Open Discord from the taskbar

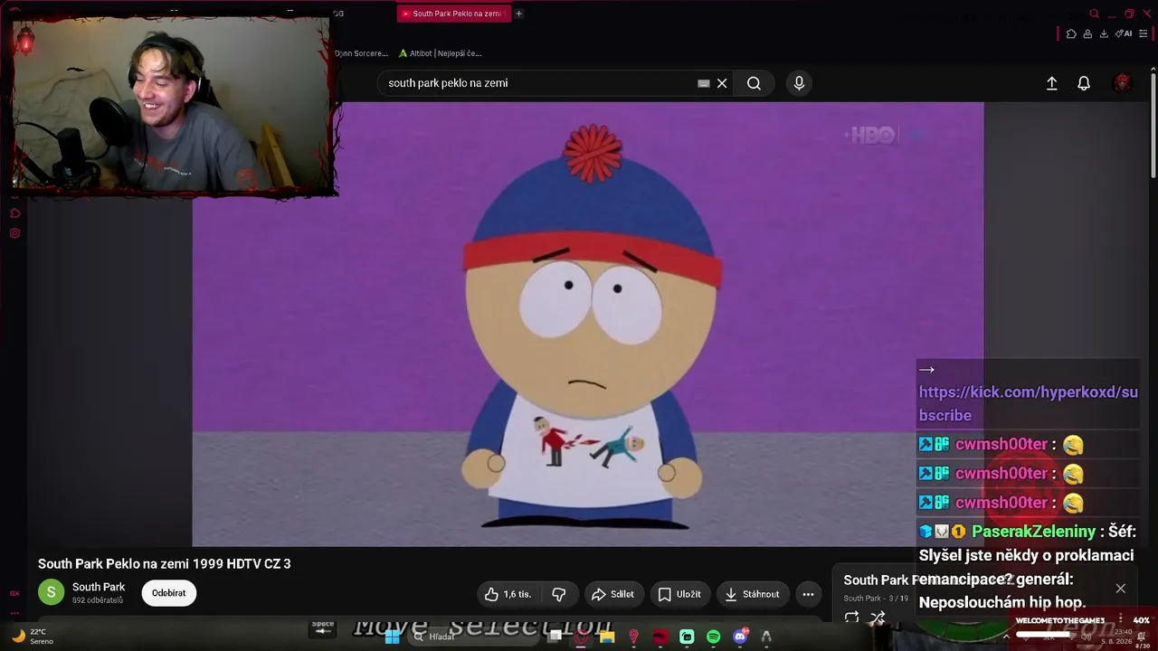(x=740, y=637)
